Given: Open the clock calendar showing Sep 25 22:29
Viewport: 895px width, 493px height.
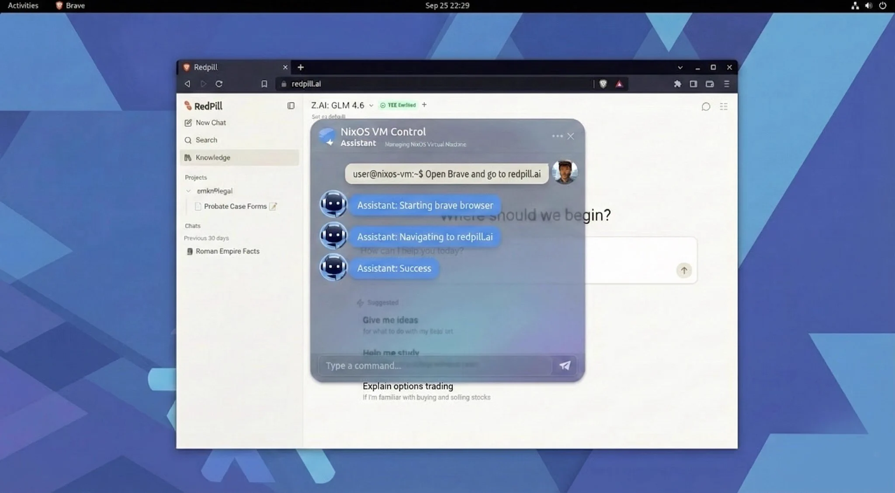Looking at the screenshot, I should pos(447,6).
